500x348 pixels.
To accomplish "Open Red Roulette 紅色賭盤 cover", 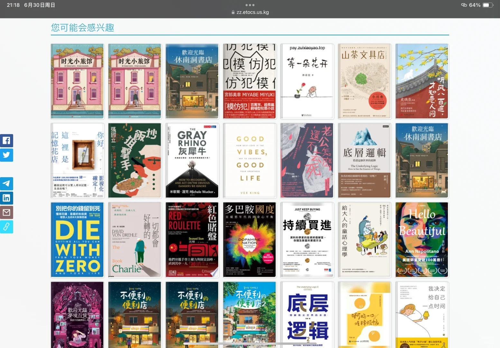I will [192, 240].
